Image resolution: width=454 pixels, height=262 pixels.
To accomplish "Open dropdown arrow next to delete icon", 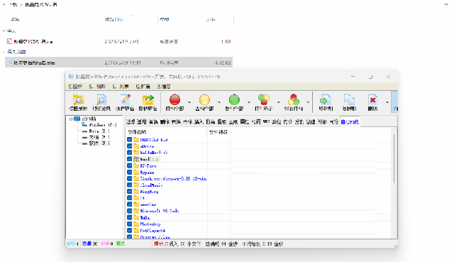I will (387, 102).
